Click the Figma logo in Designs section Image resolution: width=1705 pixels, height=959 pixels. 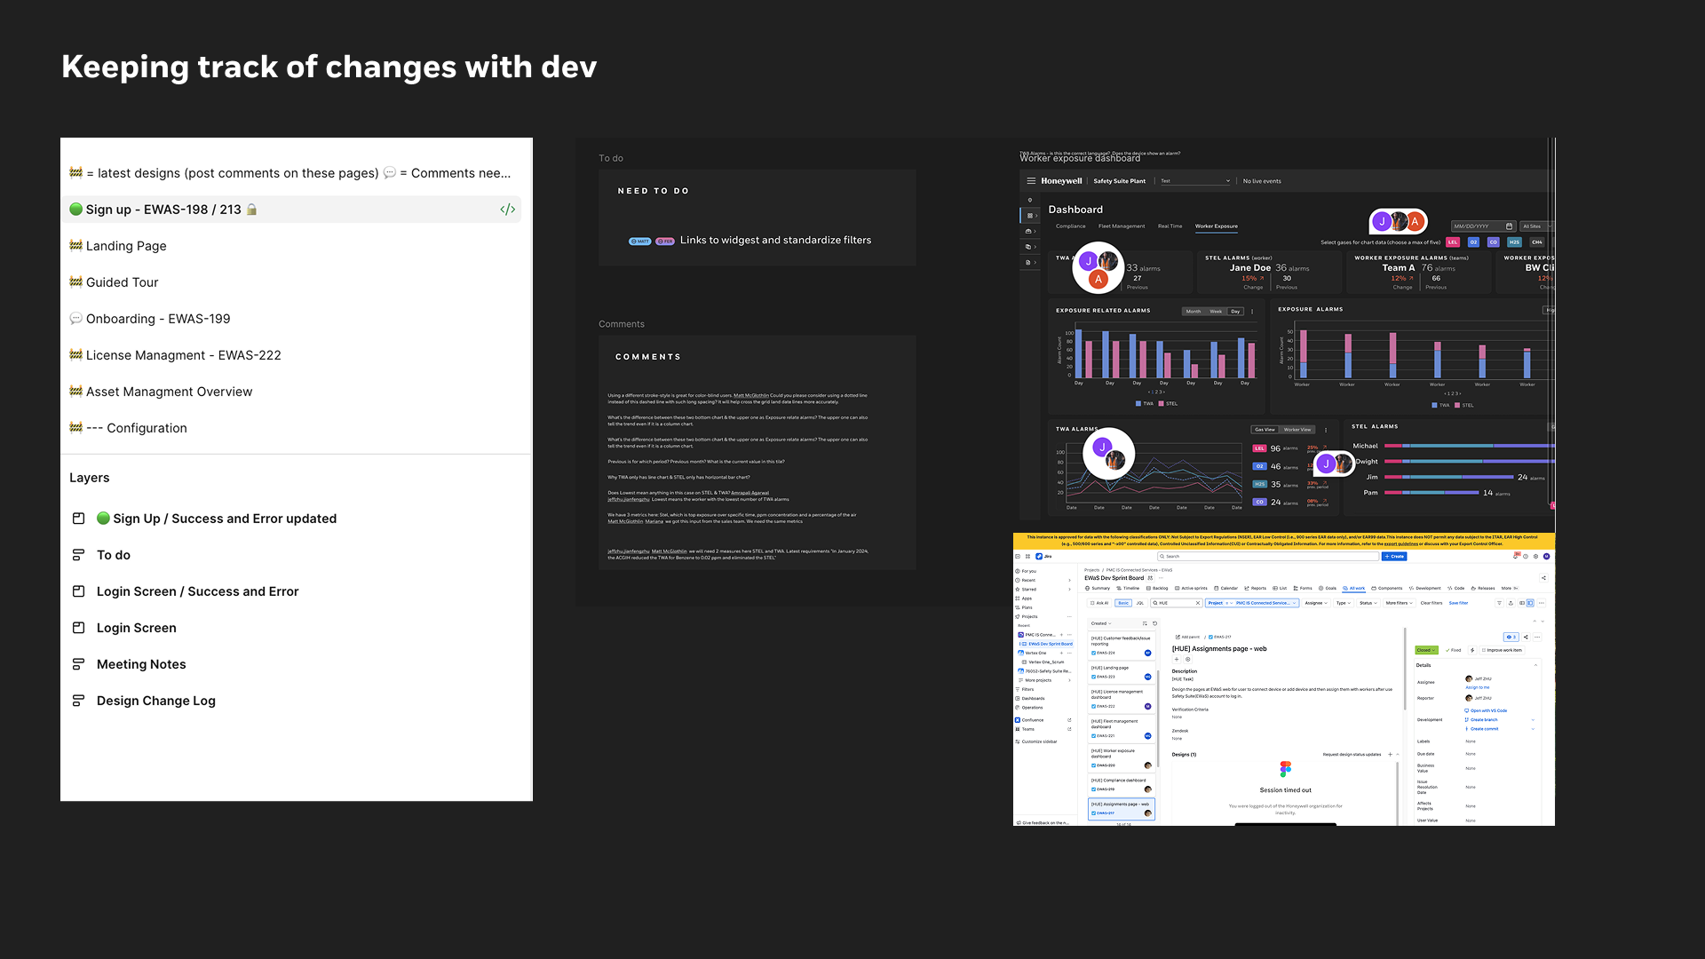point(1285,769)
